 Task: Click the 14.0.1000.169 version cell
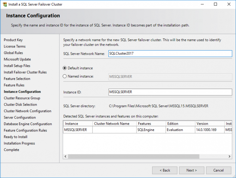(210, 130)
